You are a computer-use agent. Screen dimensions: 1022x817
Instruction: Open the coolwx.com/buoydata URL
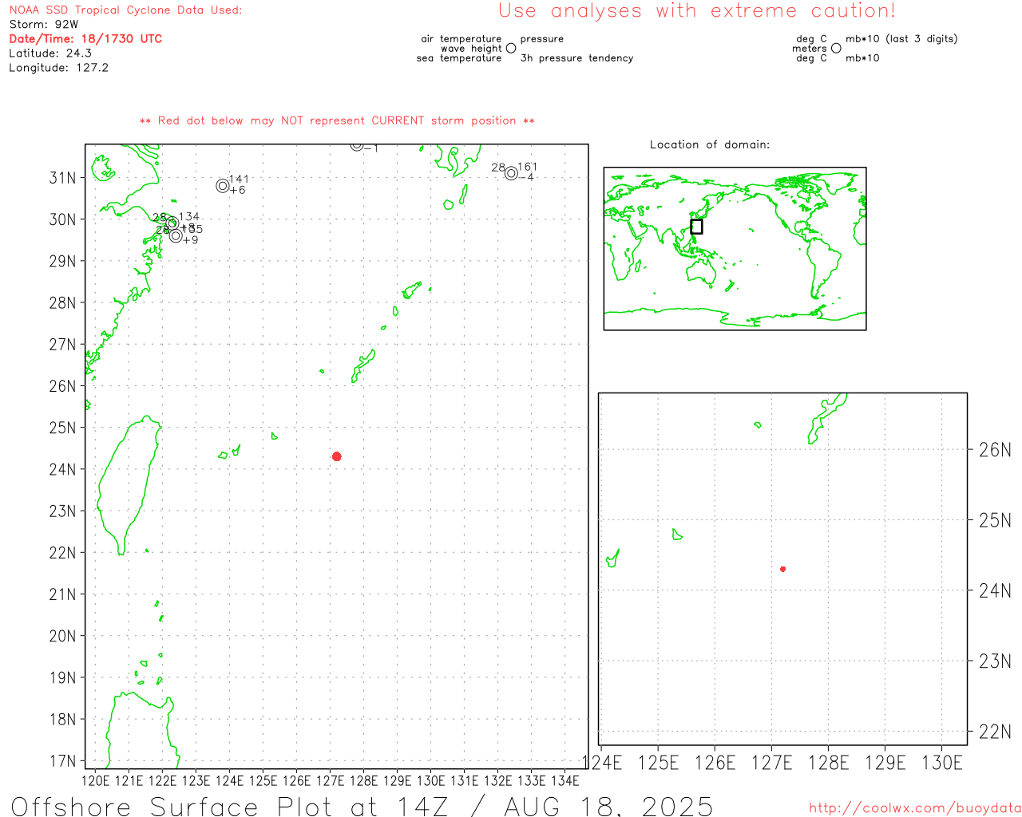coord(915,808)
